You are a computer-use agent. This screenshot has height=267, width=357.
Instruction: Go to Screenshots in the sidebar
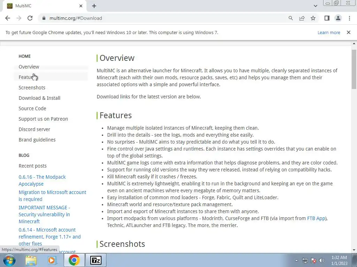point(32,88)
